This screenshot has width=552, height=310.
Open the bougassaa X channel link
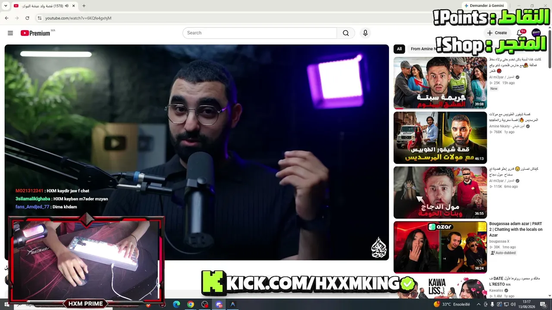(499, 242)
